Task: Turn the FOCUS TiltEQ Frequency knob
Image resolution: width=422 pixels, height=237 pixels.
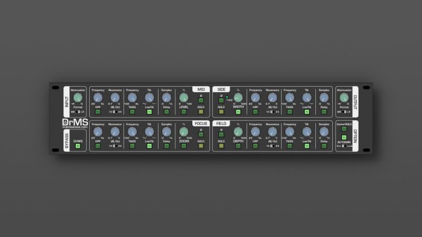Action: coord(132,132)
